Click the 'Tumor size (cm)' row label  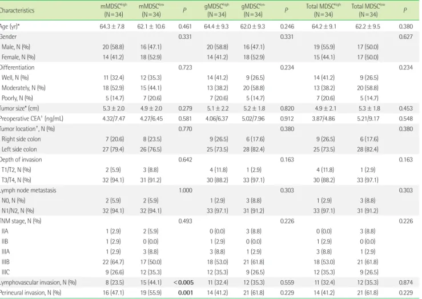pyautogui.click(x=19, y=108)
